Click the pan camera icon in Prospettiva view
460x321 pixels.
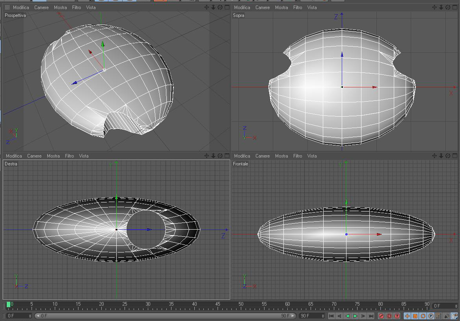pos(207,7)
